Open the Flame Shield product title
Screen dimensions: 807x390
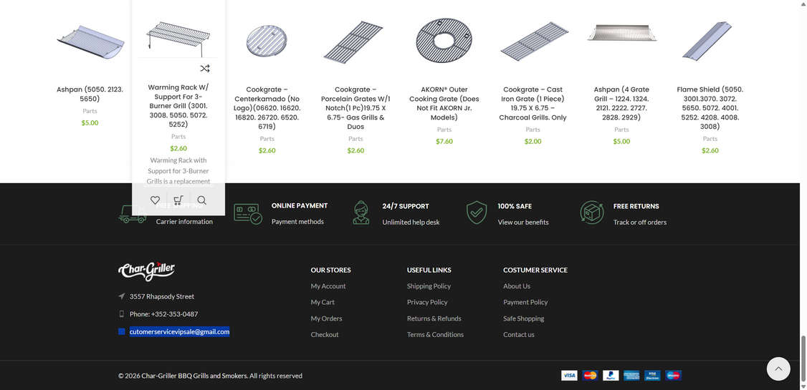[710, 108]
